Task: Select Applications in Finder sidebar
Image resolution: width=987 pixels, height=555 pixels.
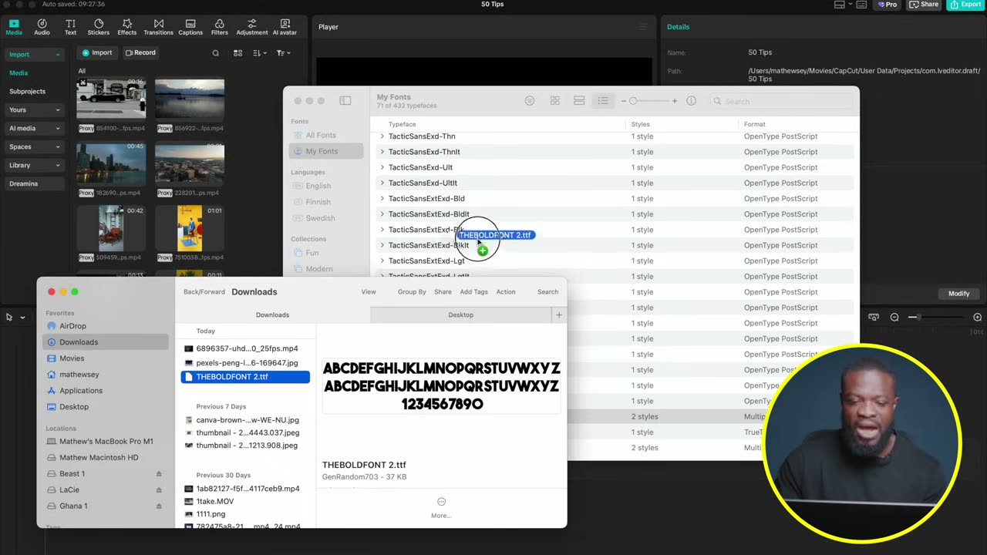Action: 81,391
